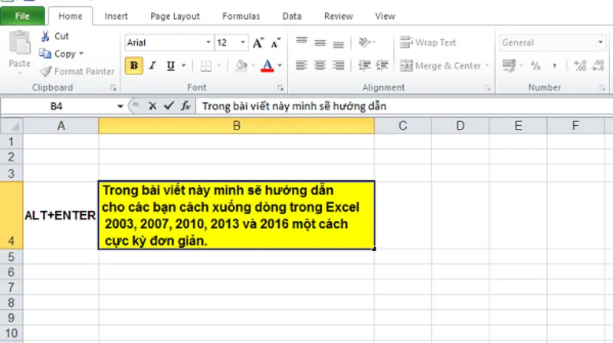Open the font size dropdown
This screenshot has width=613, height=343.
pos(243,42)
